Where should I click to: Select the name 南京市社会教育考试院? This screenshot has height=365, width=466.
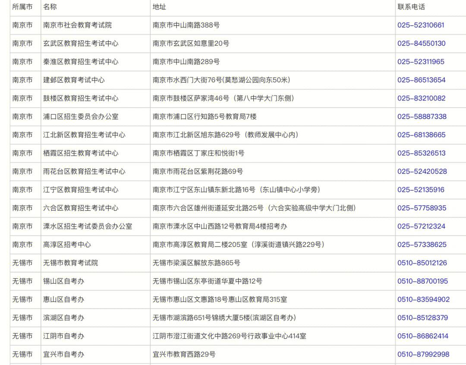pyautogui.click(x=77, y=25)
